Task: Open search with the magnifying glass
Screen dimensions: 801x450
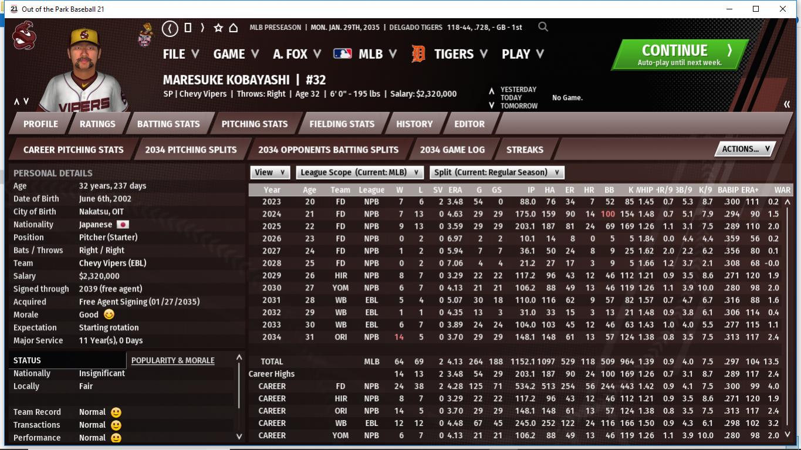Action: [543, 27]
